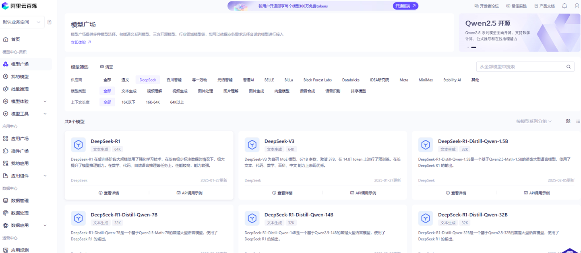Screen dimensions: 581x253
Task: Click the Qwen2.5 carousel inactive dot
Action: coord(468,47)
